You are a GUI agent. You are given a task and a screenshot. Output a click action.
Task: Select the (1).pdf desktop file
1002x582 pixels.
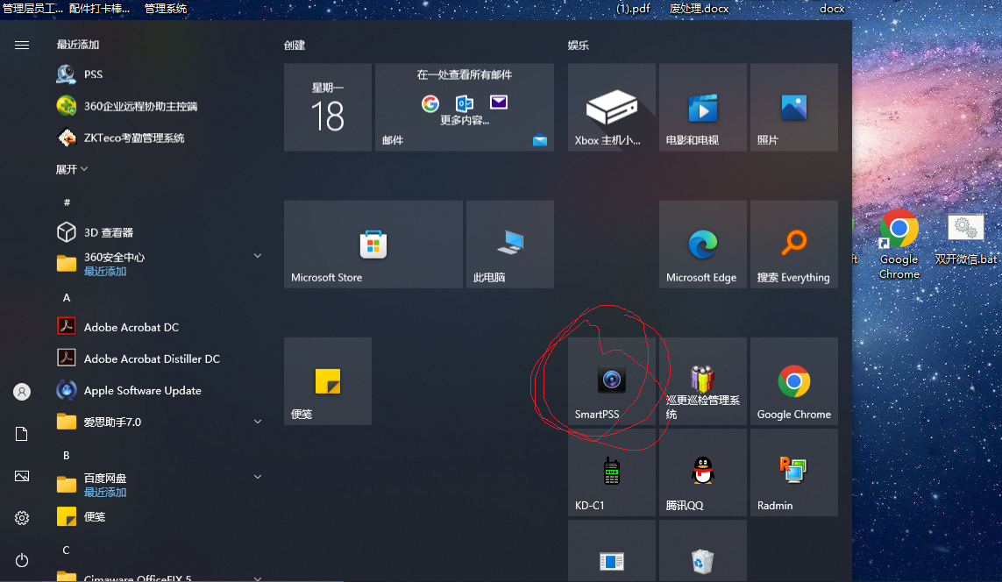[x=633, y=8]
